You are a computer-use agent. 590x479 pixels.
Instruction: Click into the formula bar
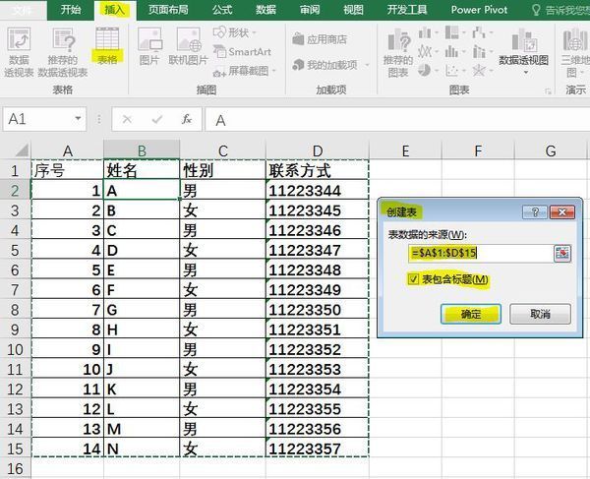pos(397,120)
